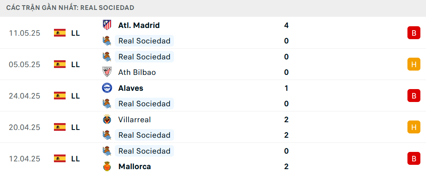Viewport: 426px width, 173px height.
Task: Open the Ath Bilbao team link
Action: 137,72
